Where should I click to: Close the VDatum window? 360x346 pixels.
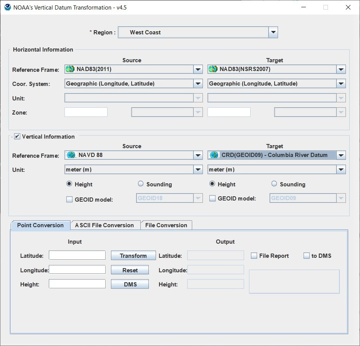tap(348, 7)
